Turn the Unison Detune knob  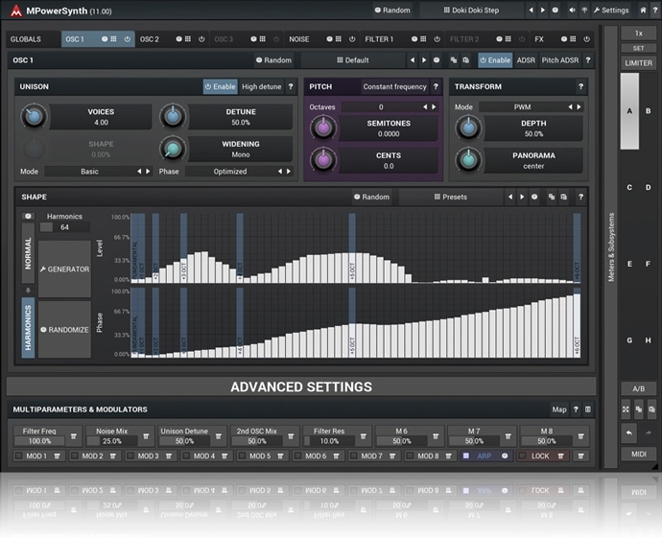[174, 117]
